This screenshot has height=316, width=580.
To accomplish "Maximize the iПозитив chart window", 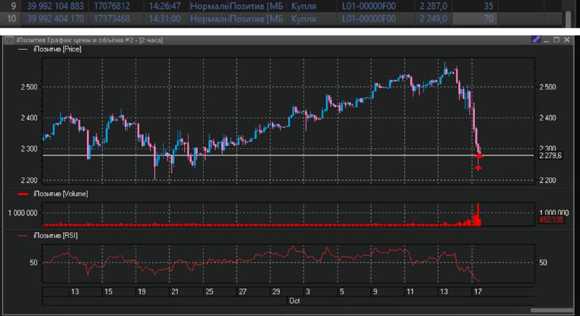I will point(557,40).
